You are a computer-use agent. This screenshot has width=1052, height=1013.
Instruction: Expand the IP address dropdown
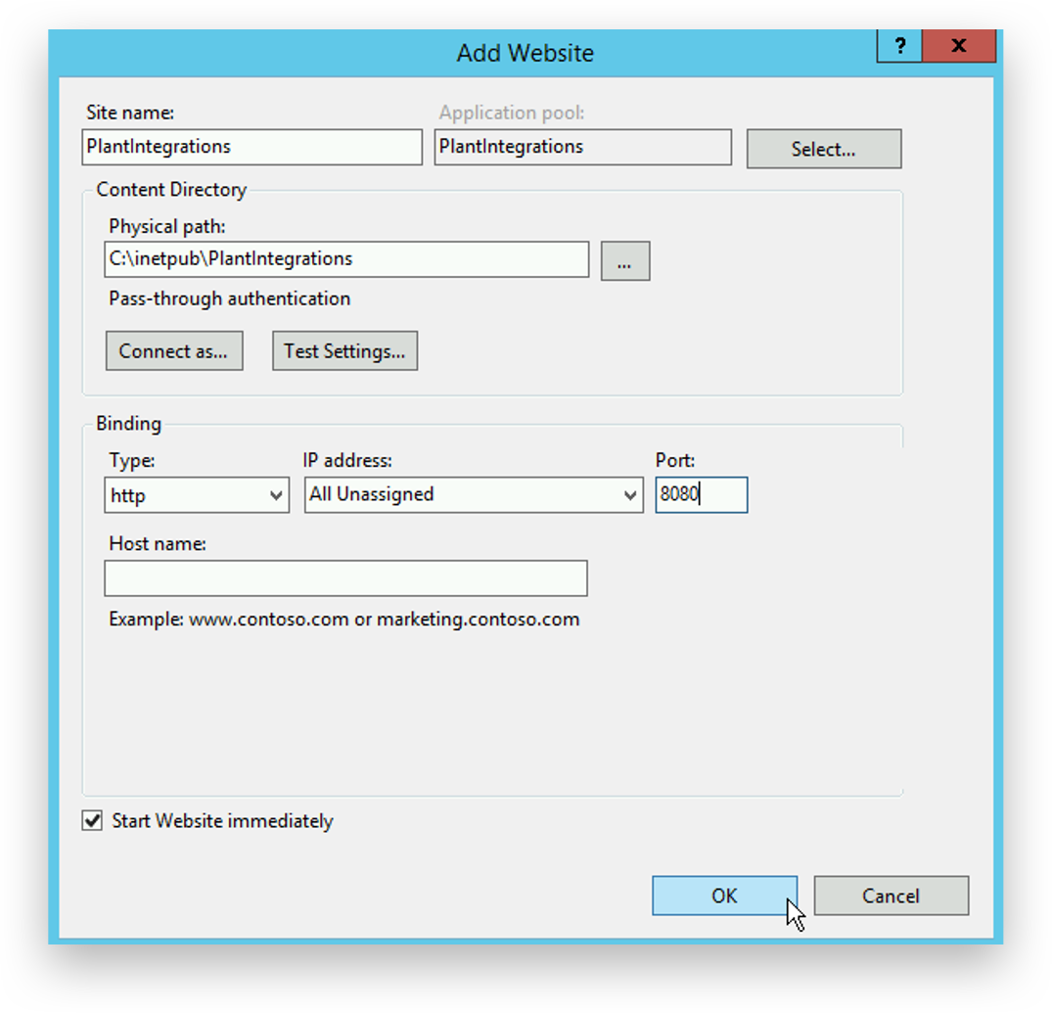[x=474, y=495]
